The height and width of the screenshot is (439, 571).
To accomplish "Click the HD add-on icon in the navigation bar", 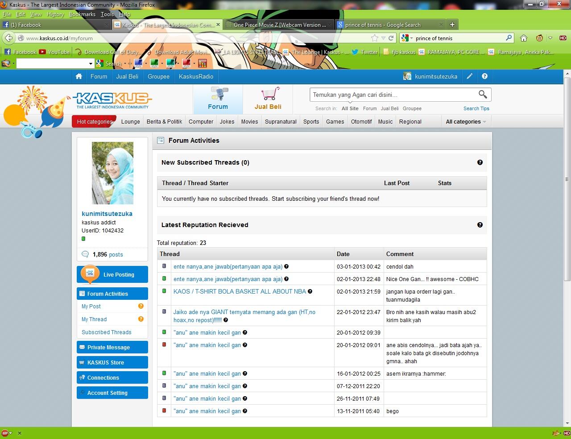I will coord(563,38).
